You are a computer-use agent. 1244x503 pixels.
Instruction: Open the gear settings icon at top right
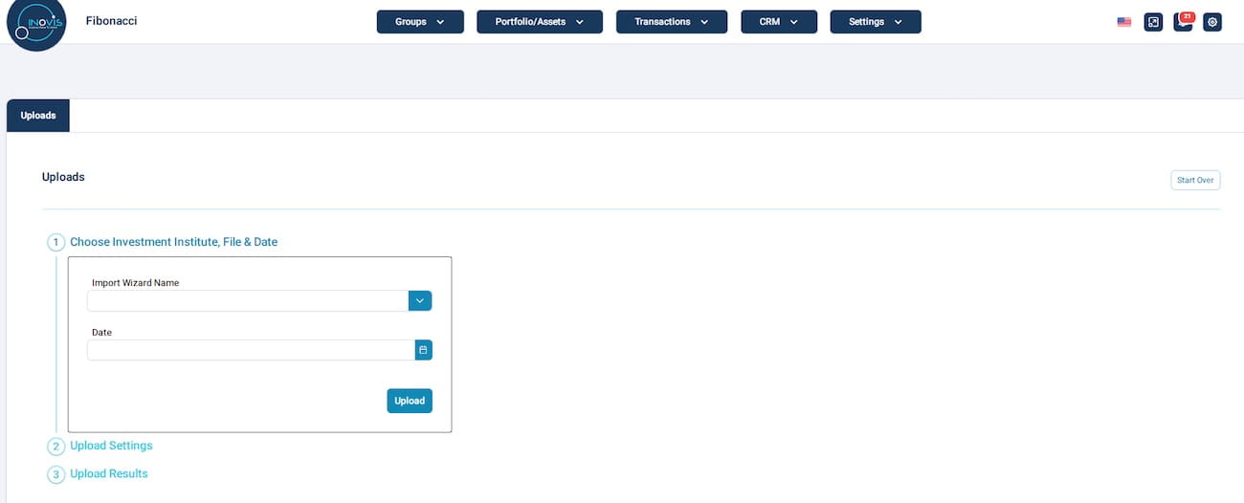point(1212,22)
